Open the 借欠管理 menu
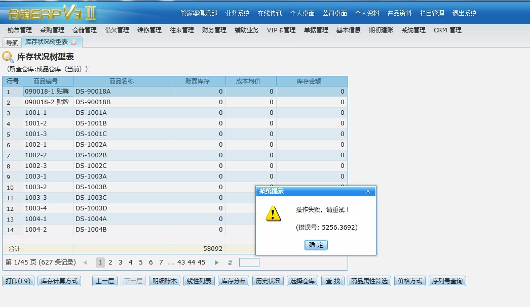 coord(117,30)
